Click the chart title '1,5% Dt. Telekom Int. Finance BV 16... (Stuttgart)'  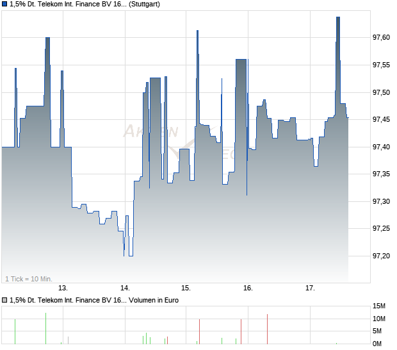[85, 4]
